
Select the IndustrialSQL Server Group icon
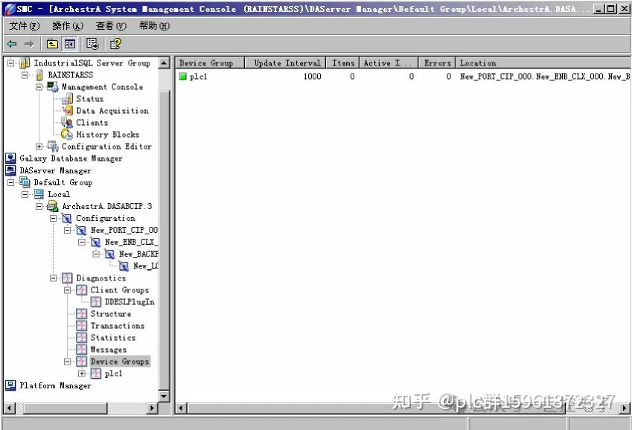click(25, 63)
